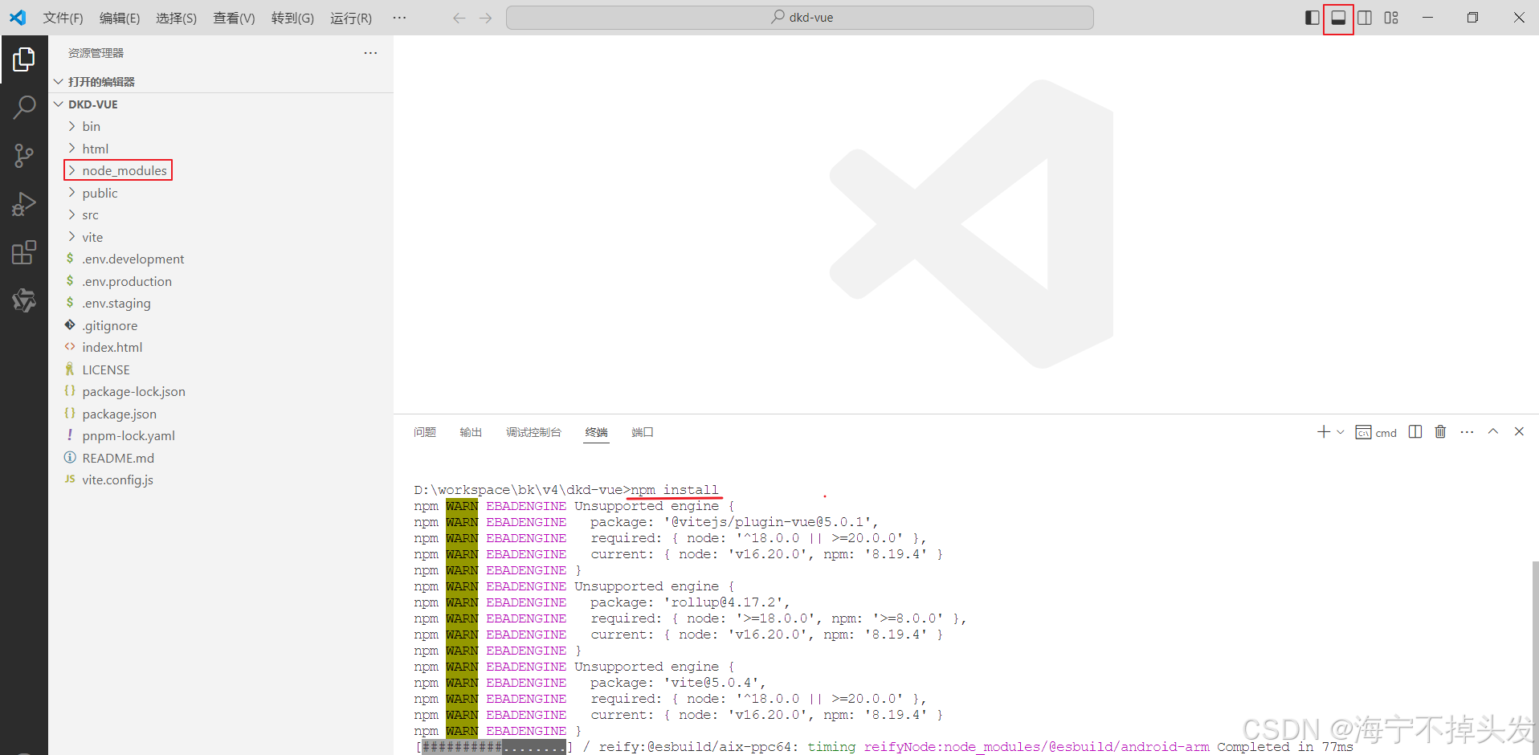Open the .env.production file
The height and width of the screenshot is (755, 1539).
click(x=221, y=281)
